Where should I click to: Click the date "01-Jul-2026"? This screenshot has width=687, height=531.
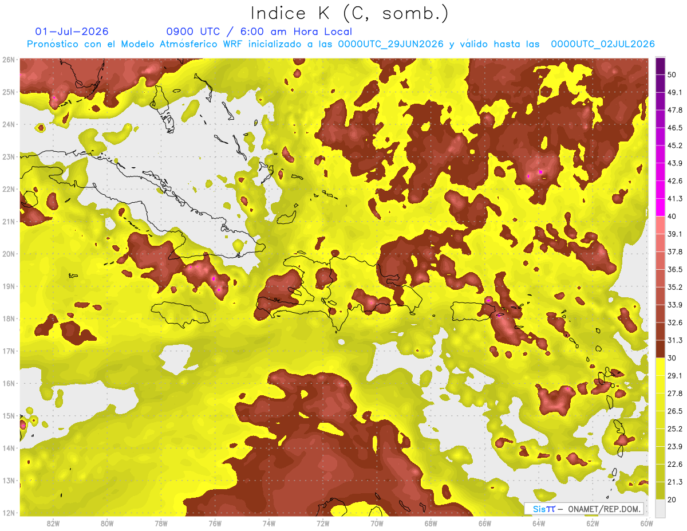pyautogui.click(x=72, y=32)
